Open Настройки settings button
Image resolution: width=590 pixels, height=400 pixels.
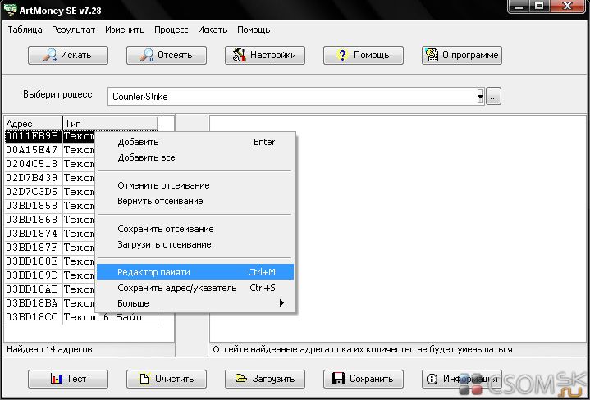[x=265, y=55]
